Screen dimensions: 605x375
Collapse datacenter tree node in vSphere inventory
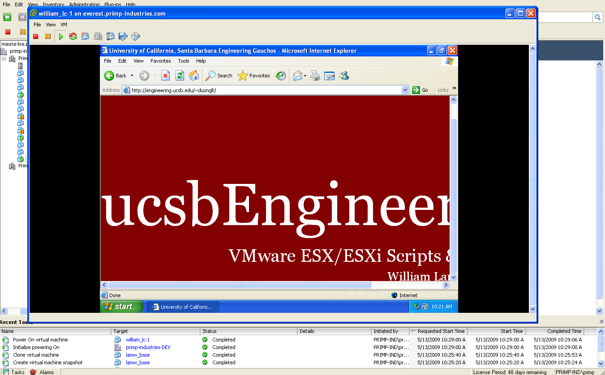[x=4, y=59]
